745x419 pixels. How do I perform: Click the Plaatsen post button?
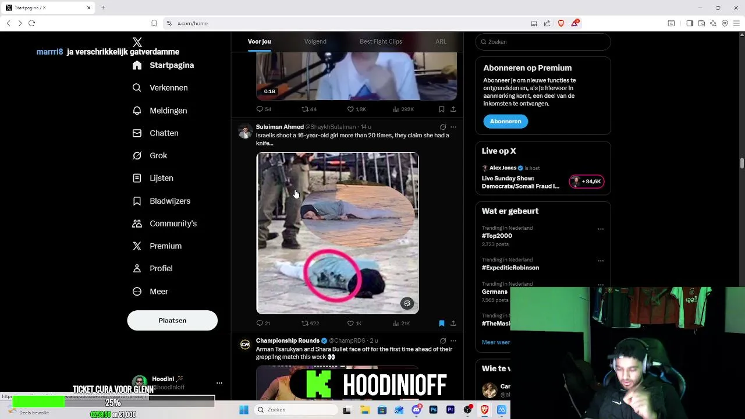coord(172,321)
